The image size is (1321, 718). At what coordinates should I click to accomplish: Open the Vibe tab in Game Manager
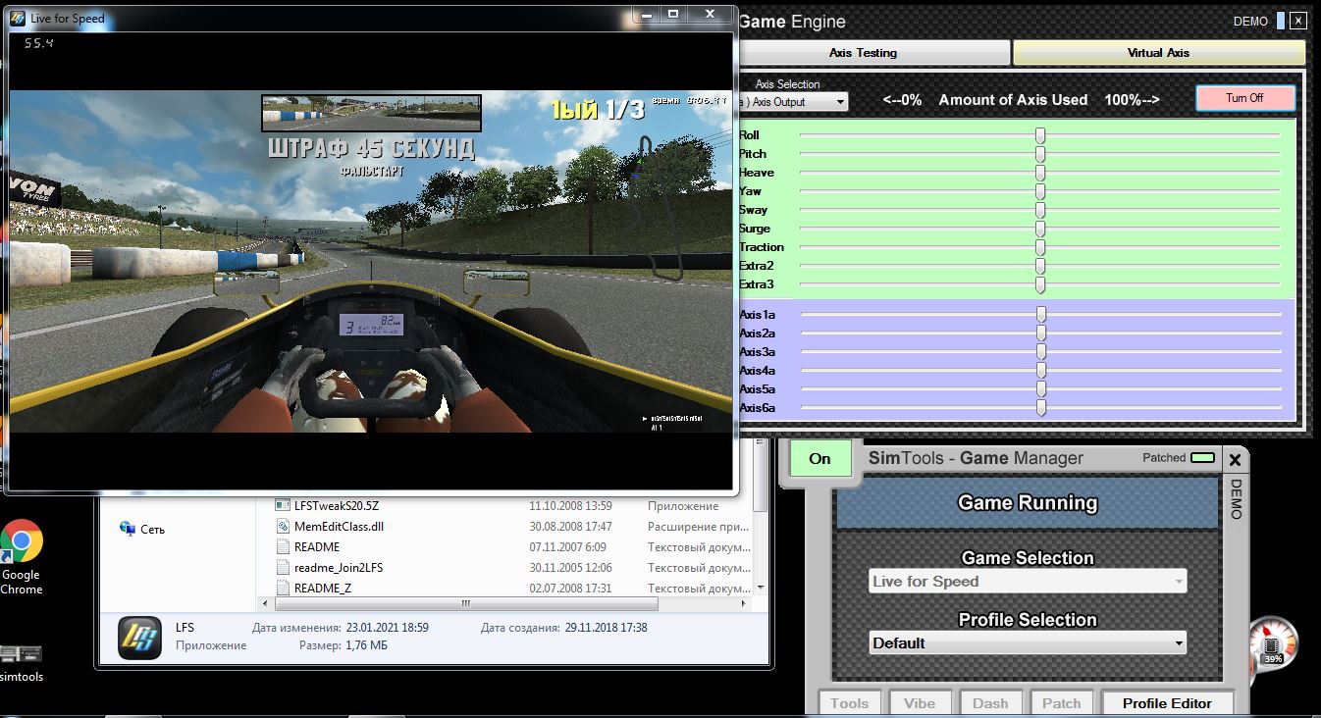920,702
